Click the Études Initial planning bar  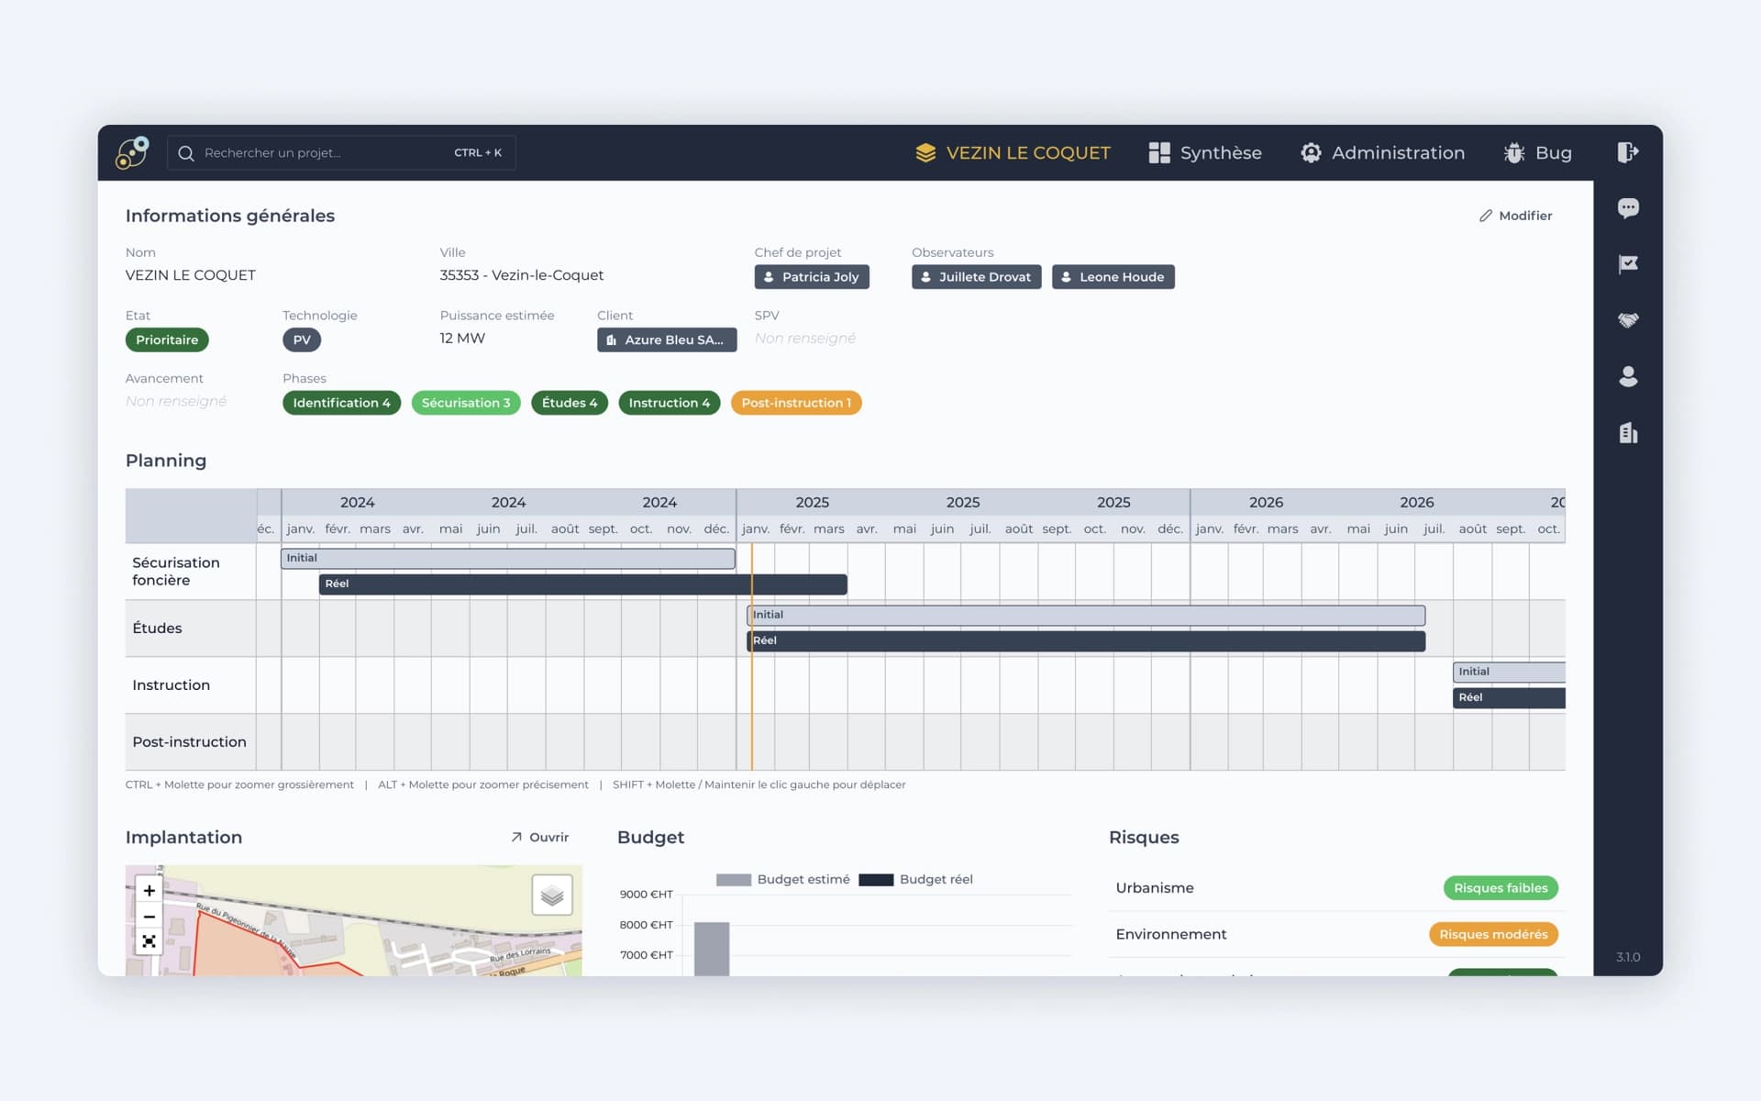[1086, 615]
